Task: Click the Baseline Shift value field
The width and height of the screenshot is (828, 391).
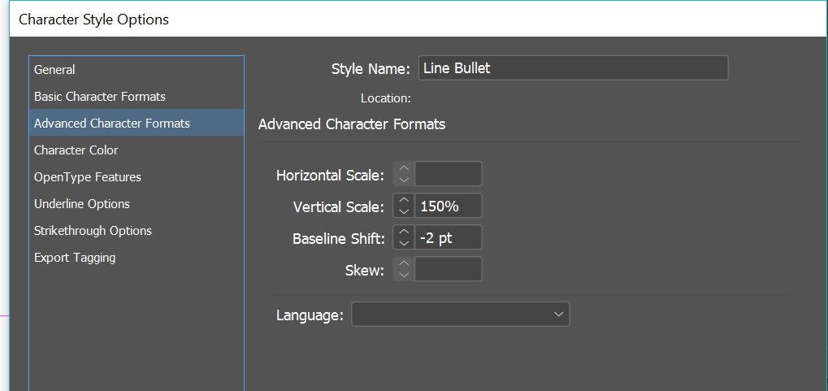Action: (x=448, y=238)
